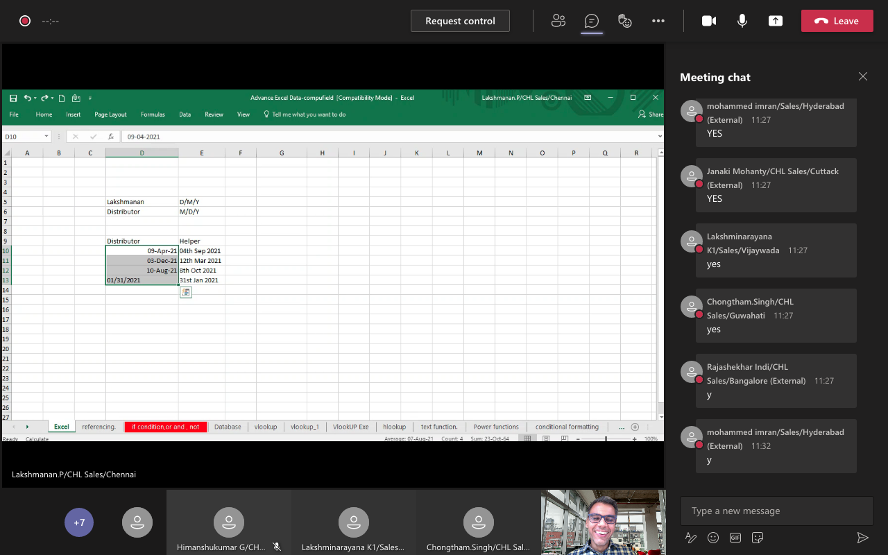Open the reactions icon in toolbar

(x=625, y=21)
